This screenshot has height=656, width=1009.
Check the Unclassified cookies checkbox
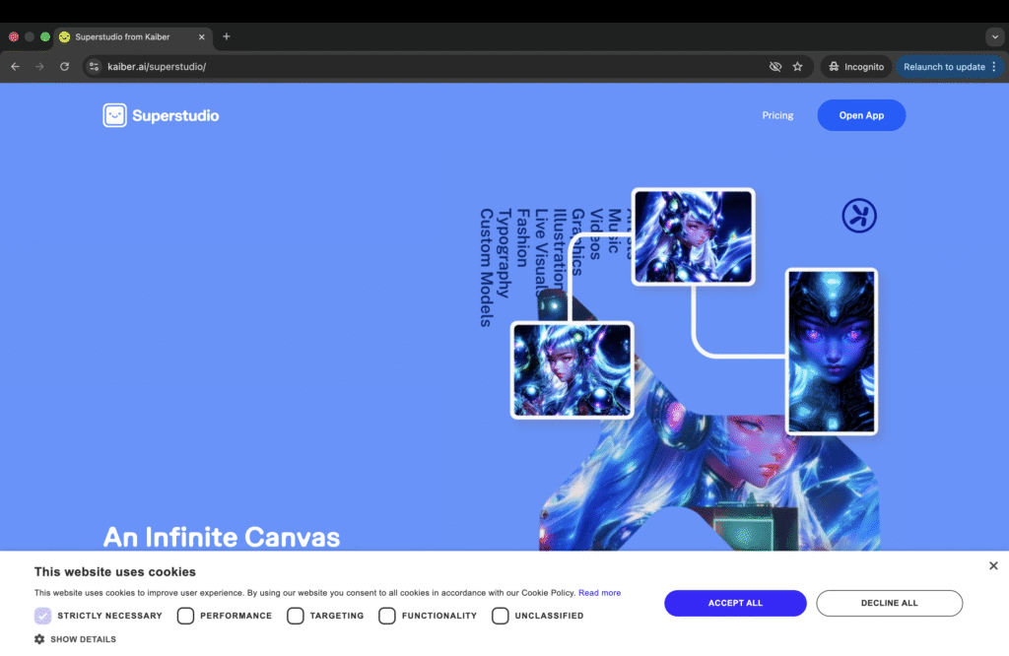[x=501, y=616]
